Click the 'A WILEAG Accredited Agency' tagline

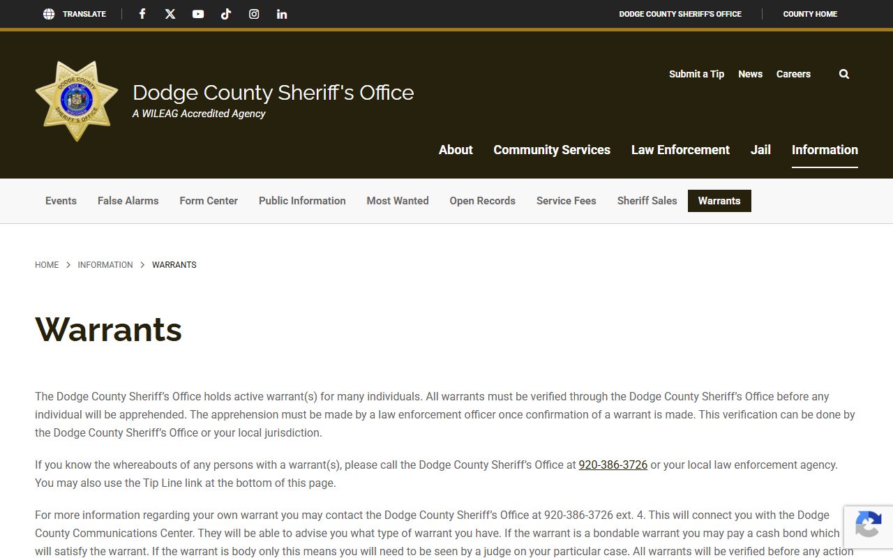pyautogui.click(x=199, y=114)
